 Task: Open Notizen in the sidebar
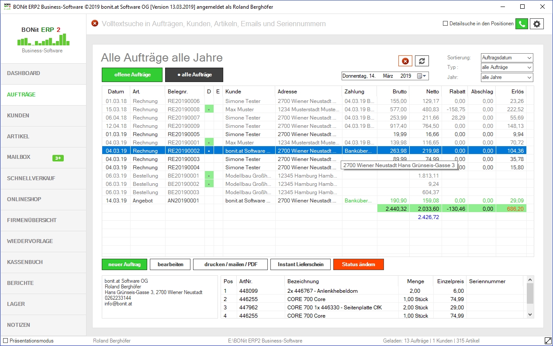click(x=43, y=325)
